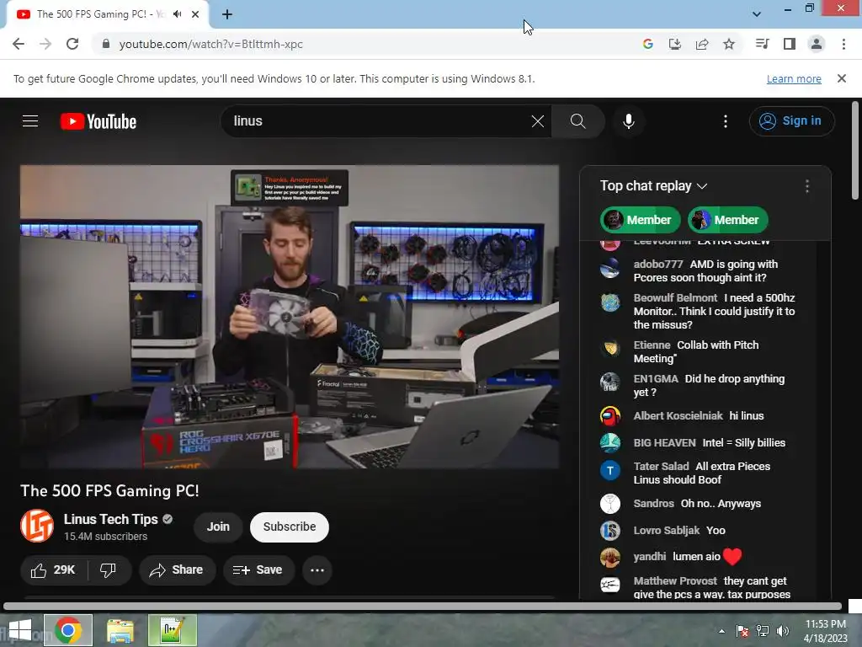Open Chrome profile avatar
Image resolution: width=862 pixels, height=647 pixels.
coord(817,44)
